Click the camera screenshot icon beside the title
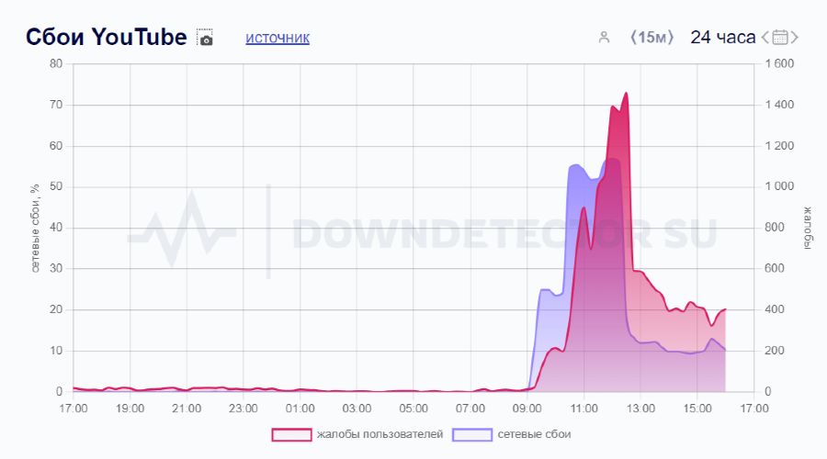This screenshot has height=459, width=827. coord(205,38)
